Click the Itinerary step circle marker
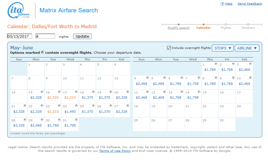268x163 pixels. tap(248, 24)
